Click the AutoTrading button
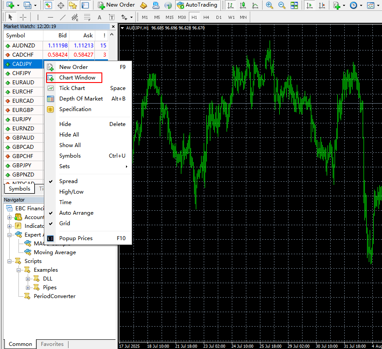The height and width of the screenshot is (349, 382). [x=197, y=5]
